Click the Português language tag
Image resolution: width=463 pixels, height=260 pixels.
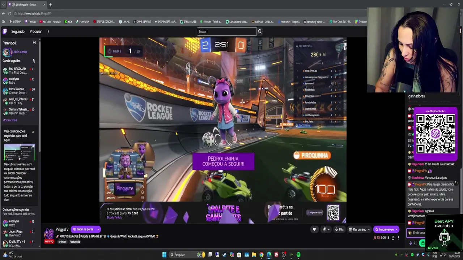[75, 242]
